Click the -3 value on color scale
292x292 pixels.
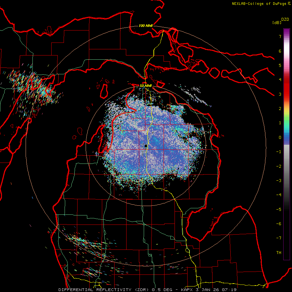point(279,181)
